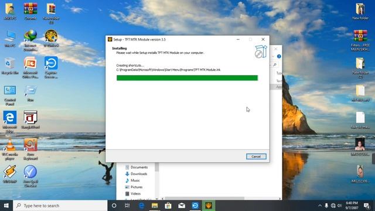Minimize the TFT MTK Module setup window
This screenshot has width=375, height=211.
point(238,39)
